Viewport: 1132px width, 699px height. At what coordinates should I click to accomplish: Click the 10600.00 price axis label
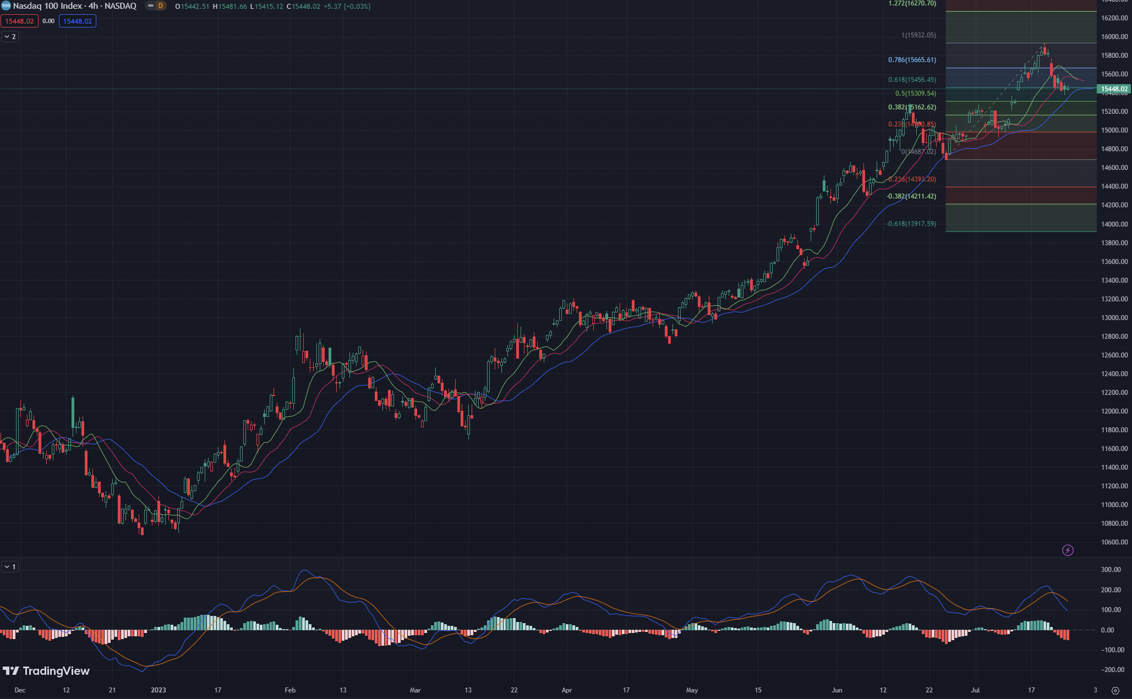pos(1114,542)
